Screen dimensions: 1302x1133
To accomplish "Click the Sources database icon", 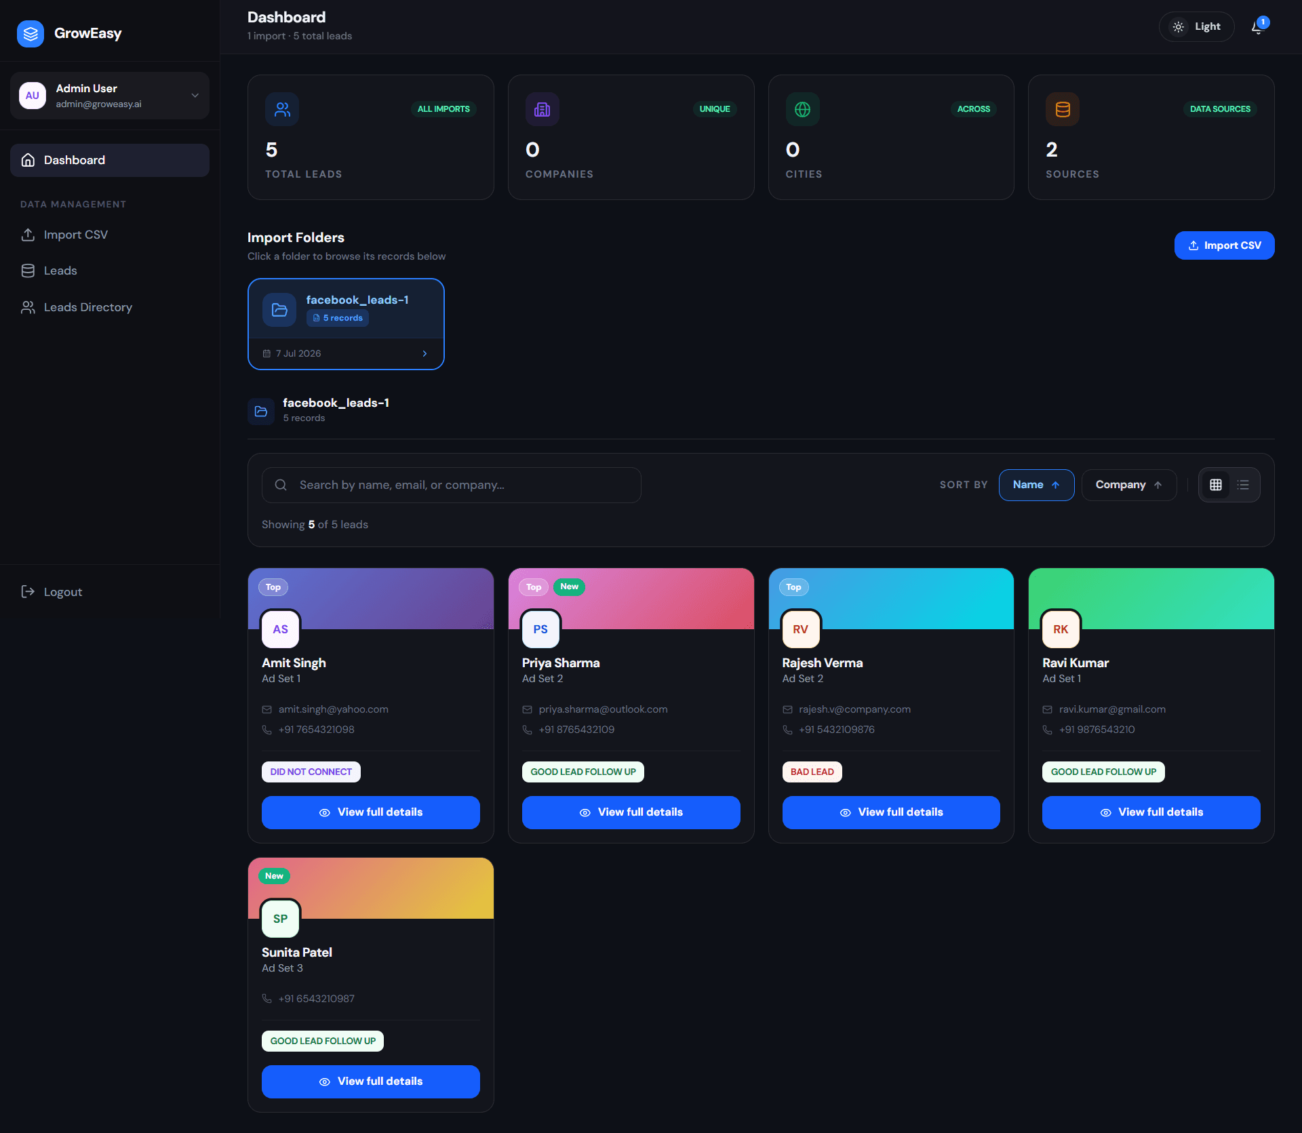I will 1063,109.
